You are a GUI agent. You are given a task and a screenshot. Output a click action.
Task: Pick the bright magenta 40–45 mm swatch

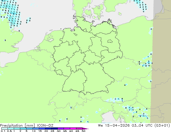73,128
